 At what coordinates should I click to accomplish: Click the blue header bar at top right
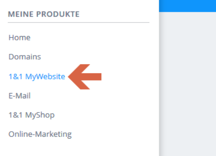click(x=187, y=6)
